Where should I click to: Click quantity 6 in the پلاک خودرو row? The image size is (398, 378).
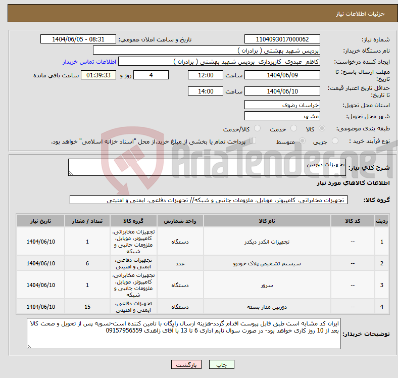87,263
